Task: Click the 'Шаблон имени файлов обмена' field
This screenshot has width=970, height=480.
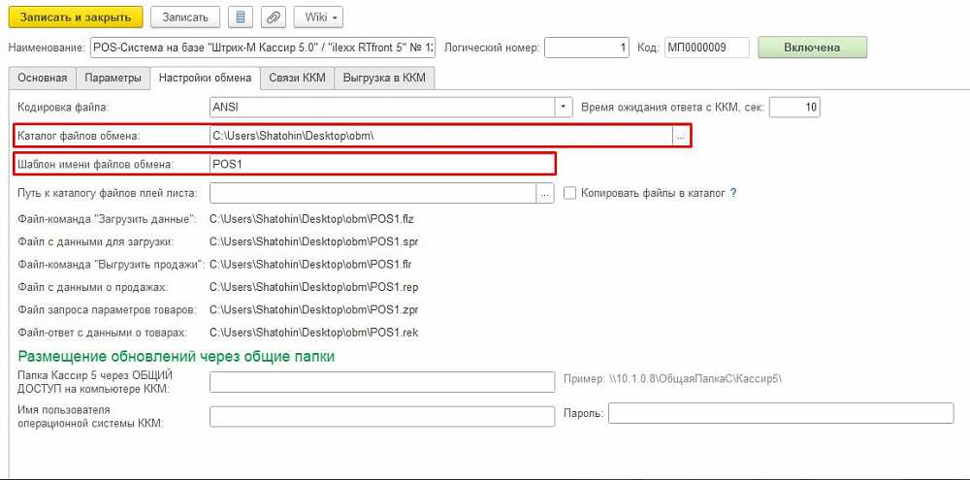Action: [382, 164]
